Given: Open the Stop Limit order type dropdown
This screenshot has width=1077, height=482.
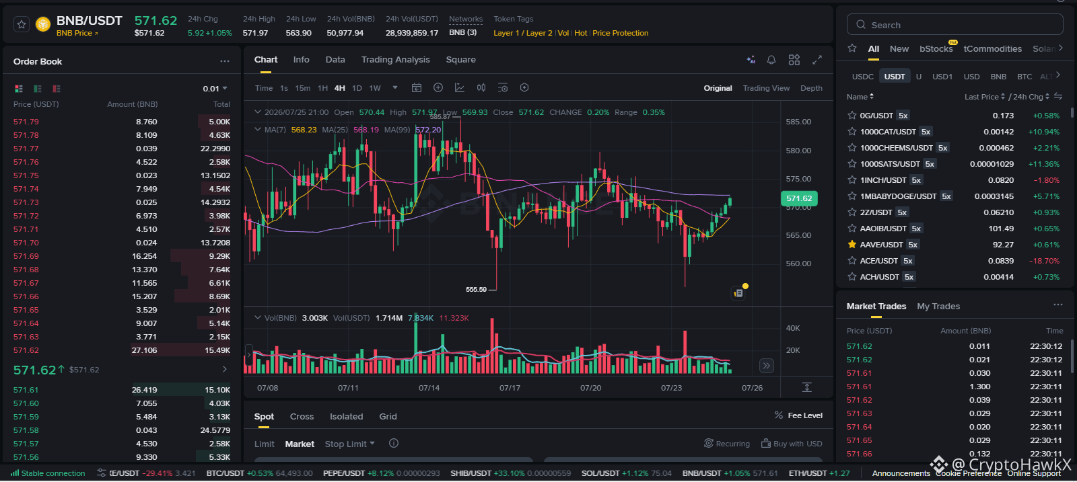Looking at the screenshot, I should point(350,444).
